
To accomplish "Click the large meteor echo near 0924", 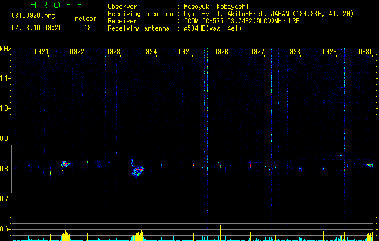I will tap(137, 169).
